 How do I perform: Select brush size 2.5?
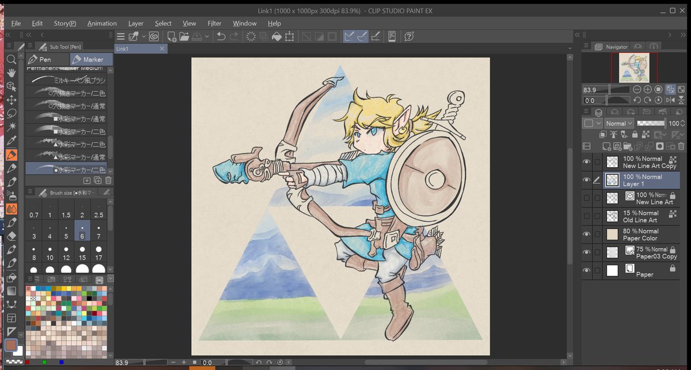pyautogui.click(x=98, y=210)
